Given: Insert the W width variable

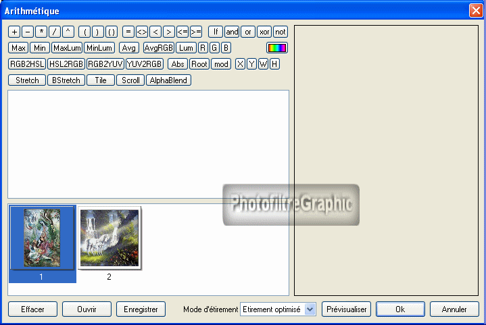Looking at the screenshot, I should coord(263,64).
